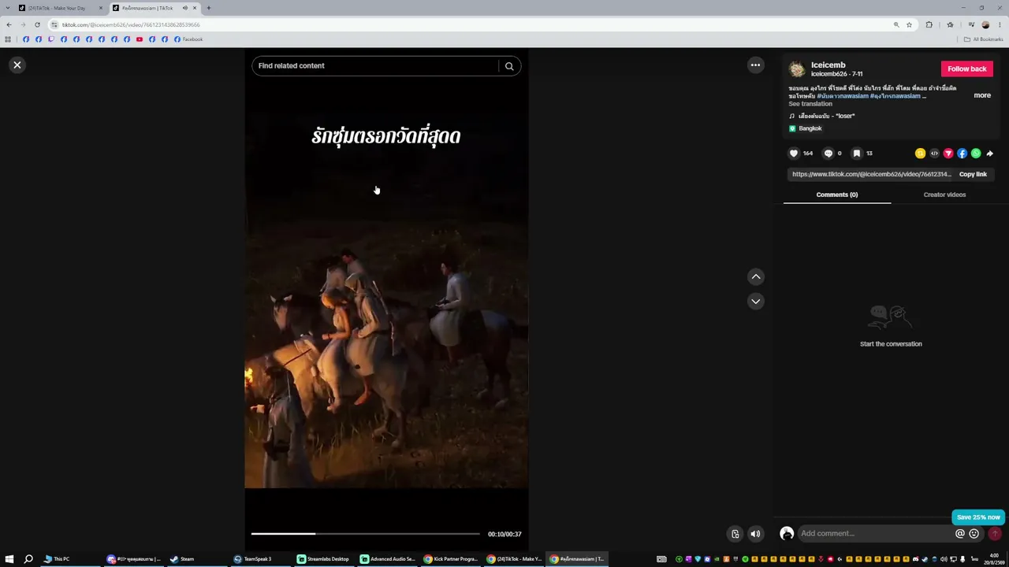Open the browser Extensions puzzle icon
The height and width of the screenshot is (567, 1009).
[929, 24]
